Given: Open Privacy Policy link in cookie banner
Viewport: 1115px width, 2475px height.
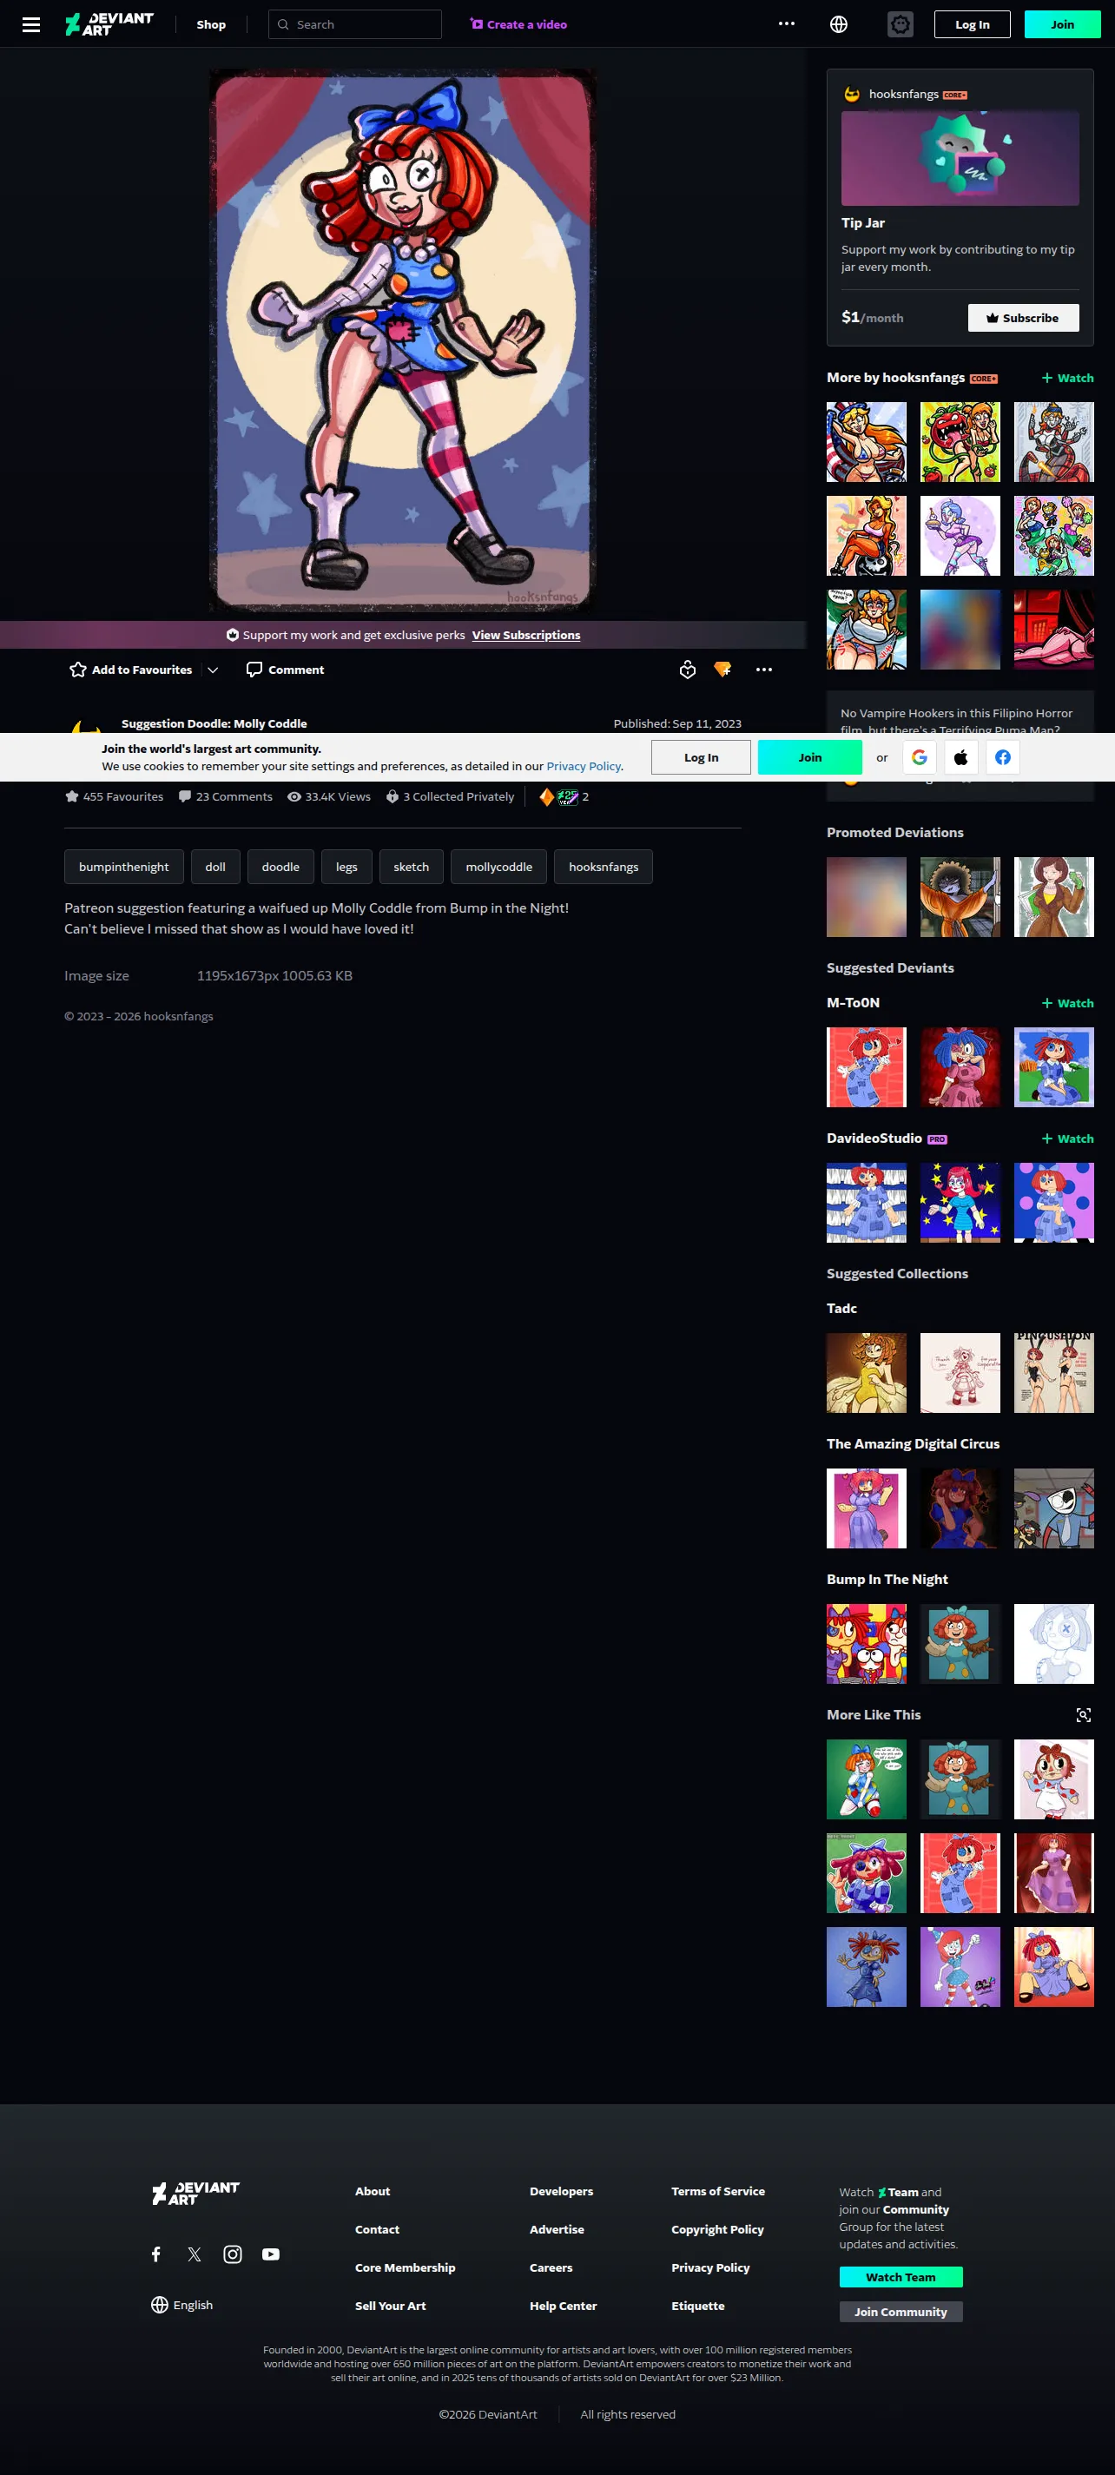Looking at the screenshot, I should (x=583, y=767).
